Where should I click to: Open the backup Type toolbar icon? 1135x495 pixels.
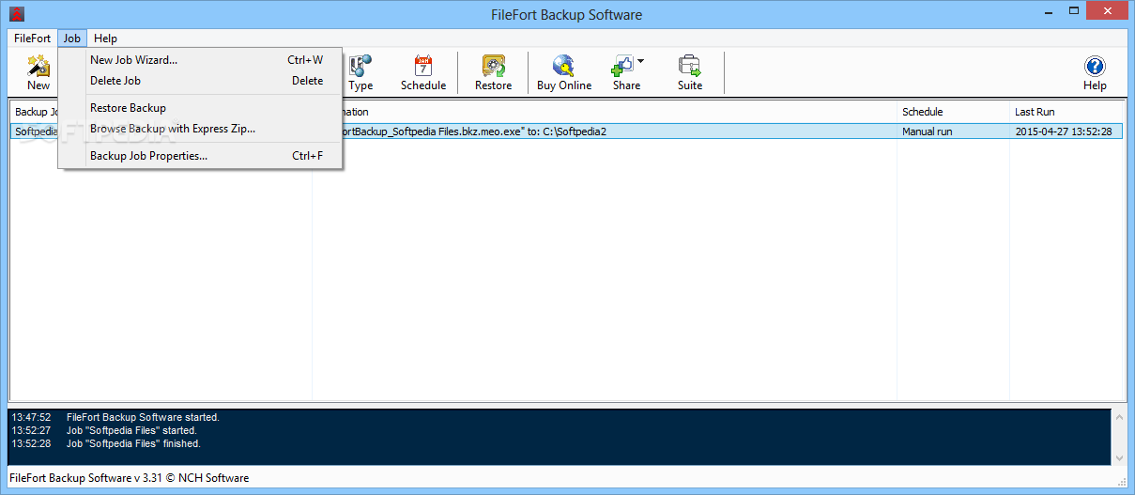point(360,66)
